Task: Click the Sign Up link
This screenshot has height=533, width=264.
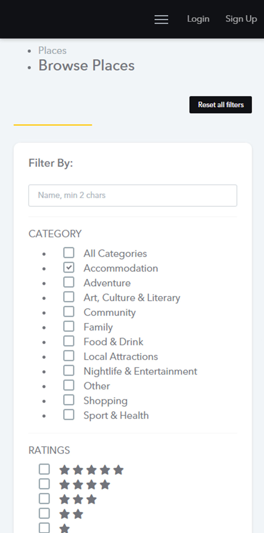Action: point(241,19)
